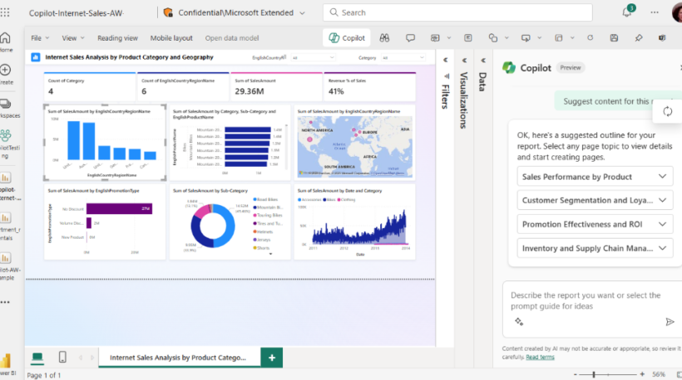Click the Copilot prompt guide sparkle icon
The height and width of the screenshot is (380, 682).
(519, 321)
